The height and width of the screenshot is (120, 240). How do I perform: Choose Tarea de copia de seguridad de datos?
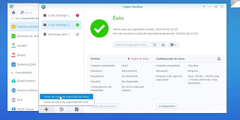pos(66,97)
